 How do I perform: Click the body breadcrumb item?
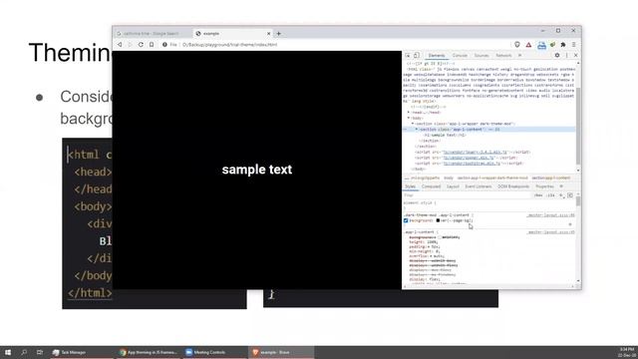[449, 178]
